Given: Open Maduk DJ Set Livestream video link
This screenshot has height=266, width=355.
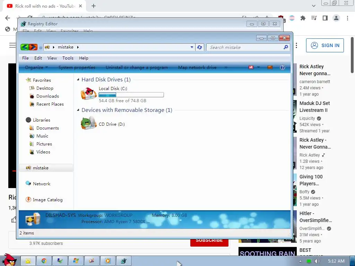Looking at the screenshot, I should [314, 107].
